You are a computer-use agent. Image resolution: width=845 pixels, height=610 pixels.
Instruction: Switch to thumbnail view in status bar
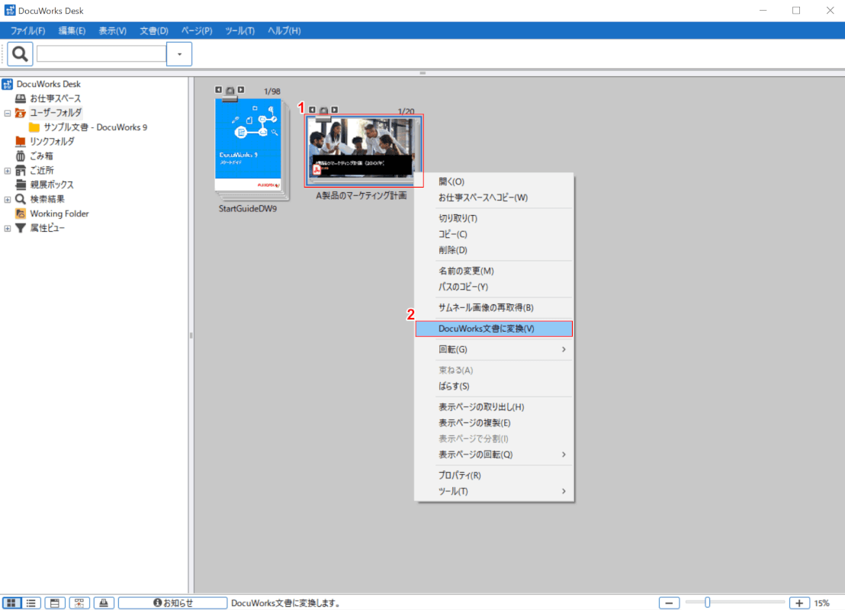coord(11,602)
